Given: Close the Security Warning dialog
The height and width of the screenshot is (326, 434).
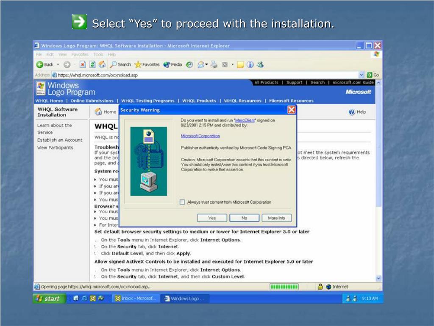Looking at the screenshot, I should [292, 110].
